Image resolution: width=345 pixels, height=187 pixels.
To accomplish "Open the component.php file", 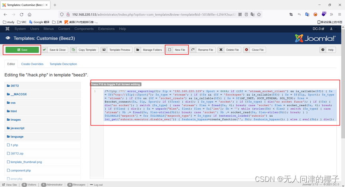I will click(x=42, y=171).
